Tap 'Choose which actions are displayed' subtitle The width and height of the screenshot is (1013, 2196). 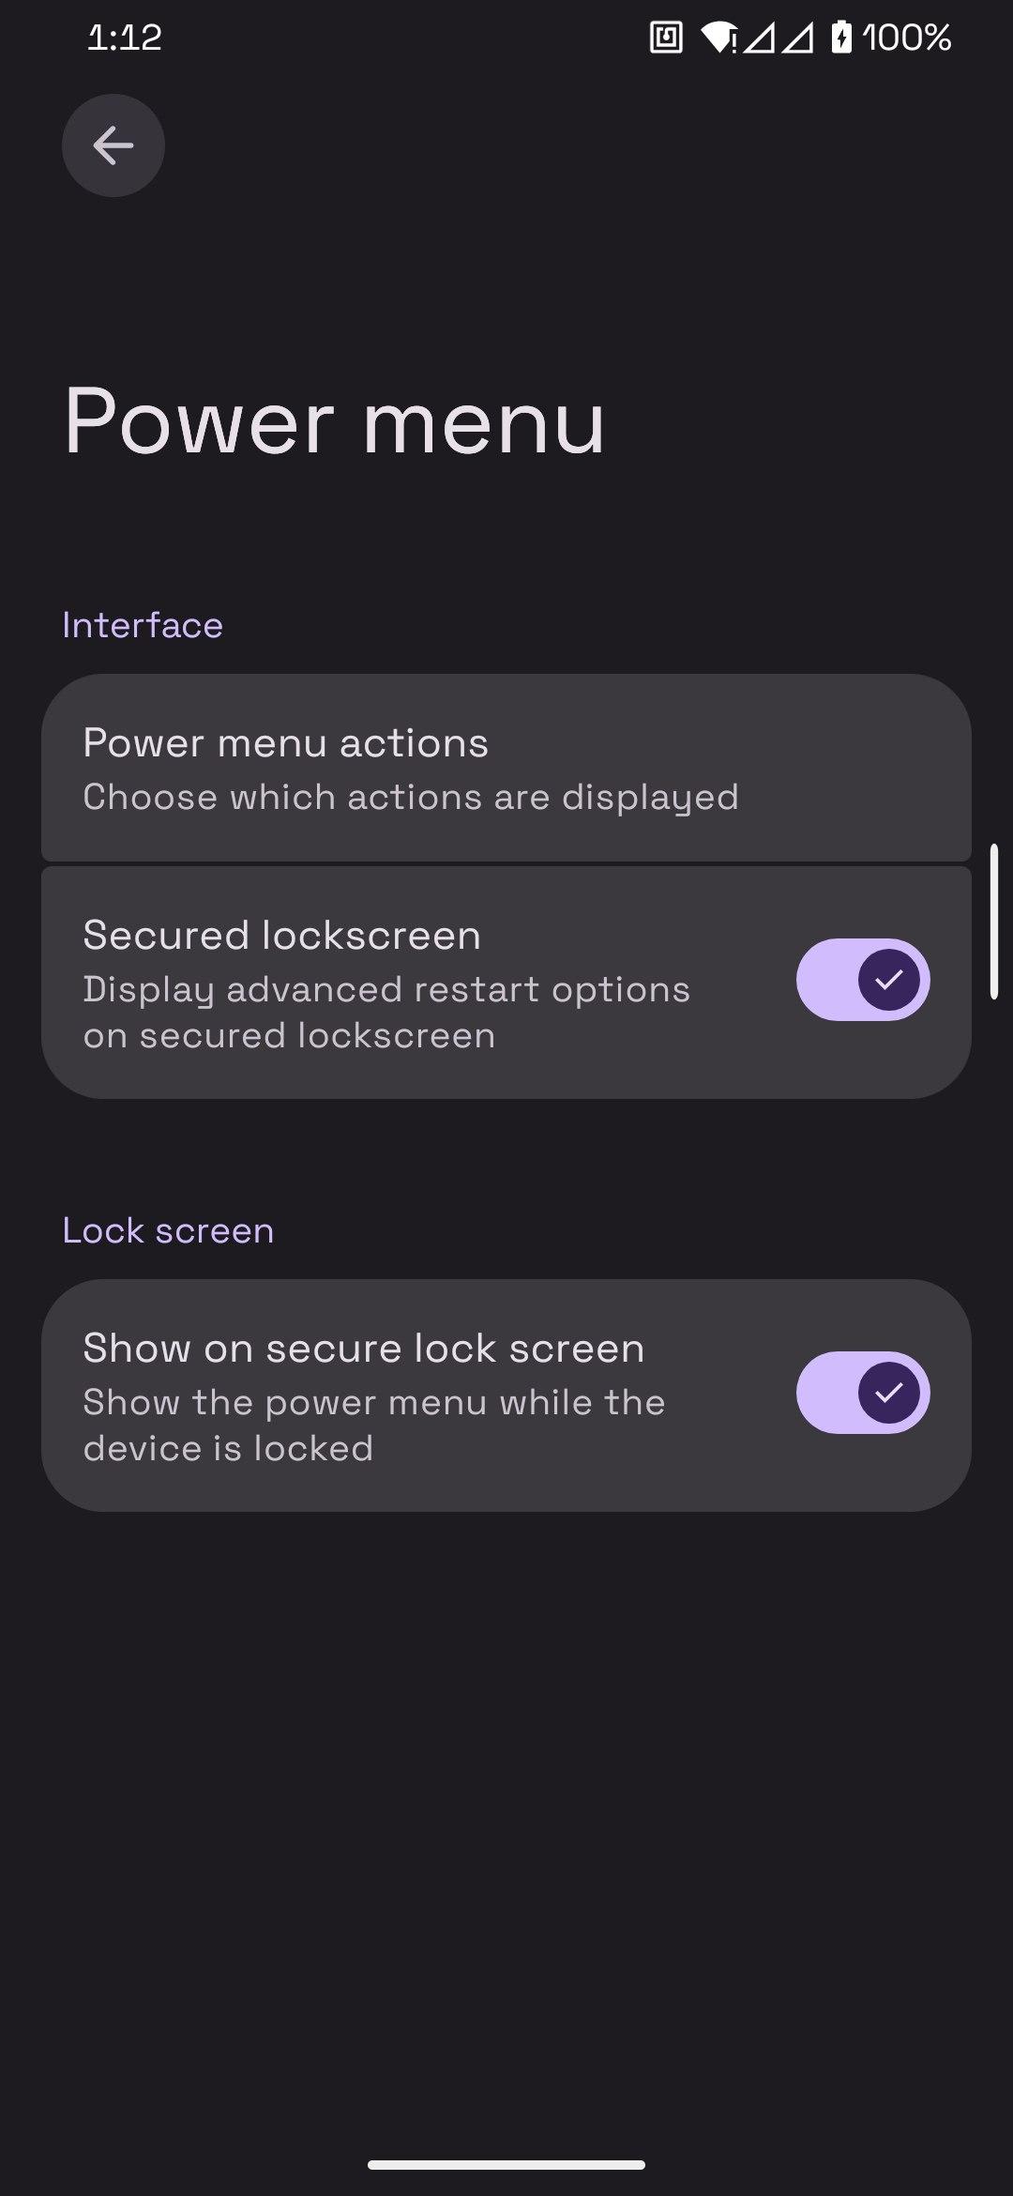(411, 798)
